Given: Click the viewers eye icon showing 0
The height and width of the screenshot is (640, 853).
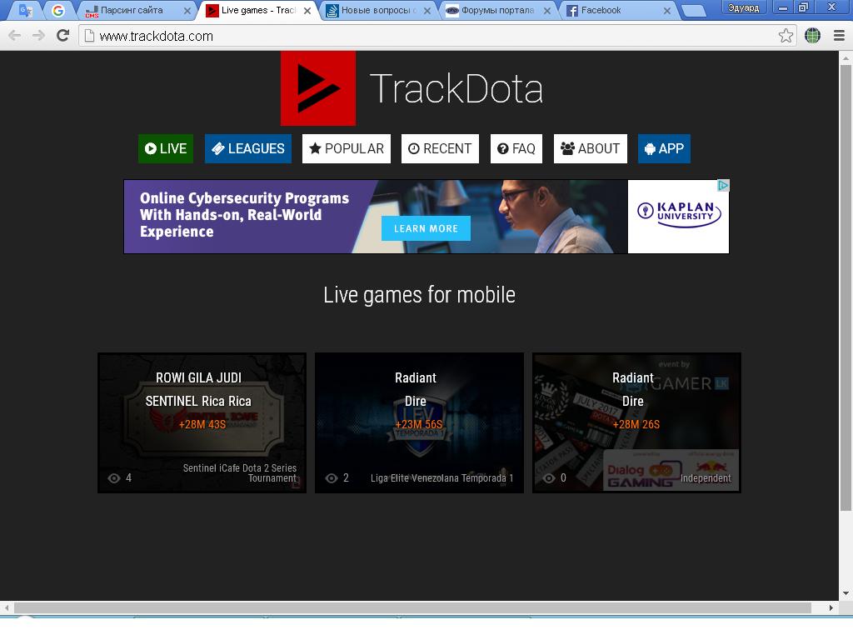Looking at the screenshot, I should [549, 477].
